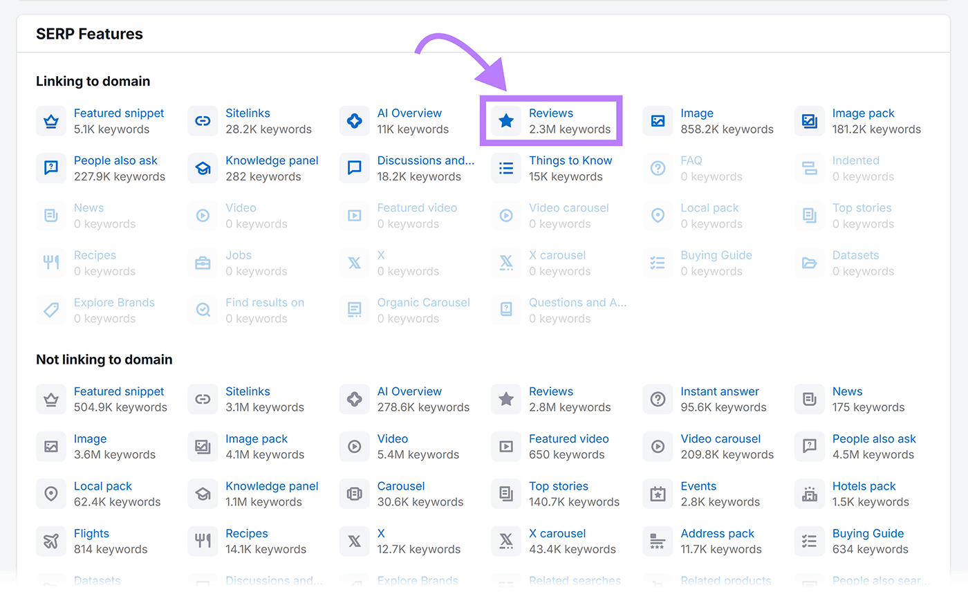The height and width of the screenshot is (603, 968).
Task: Select the highlighted Reviews star icon
Action: [506, 120]
